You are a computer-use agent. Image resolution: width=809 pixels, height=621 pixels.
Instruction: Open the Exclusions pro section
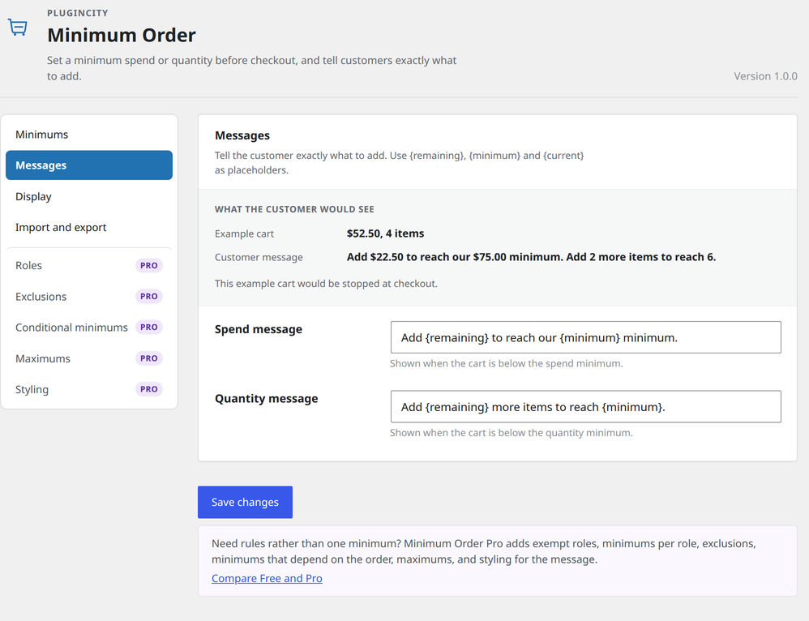(x=88, y=296)
